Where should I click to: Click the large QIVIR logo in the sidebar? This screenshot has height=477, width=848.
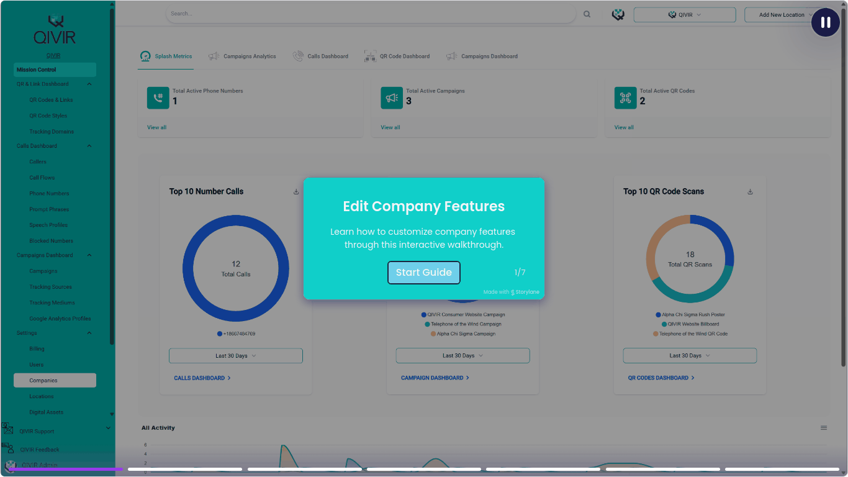coord(55,30)
